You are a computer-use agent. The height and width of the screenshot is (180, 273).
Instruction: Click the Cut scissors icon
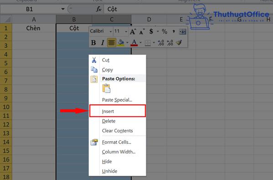coord(94,60)
